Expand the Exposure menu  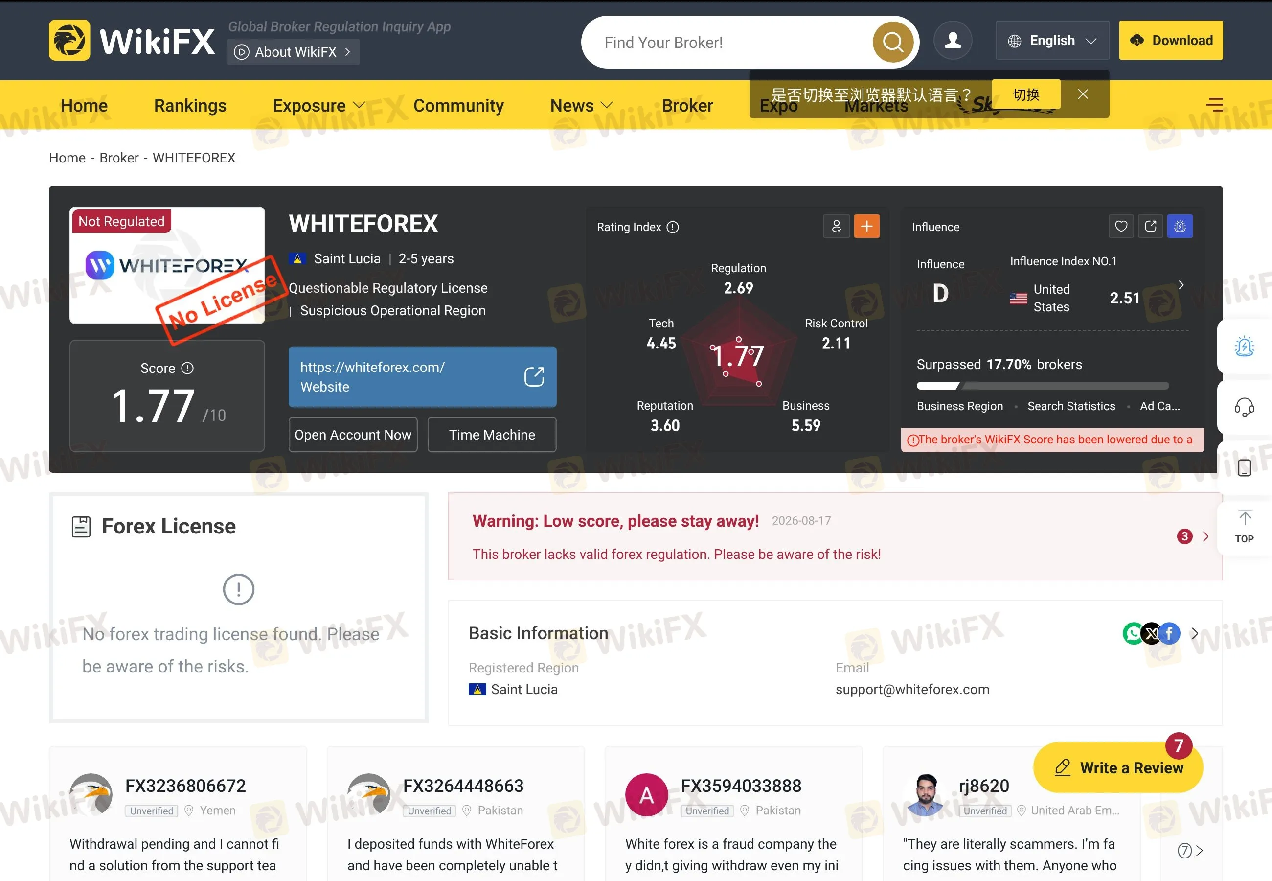[319, 105]
